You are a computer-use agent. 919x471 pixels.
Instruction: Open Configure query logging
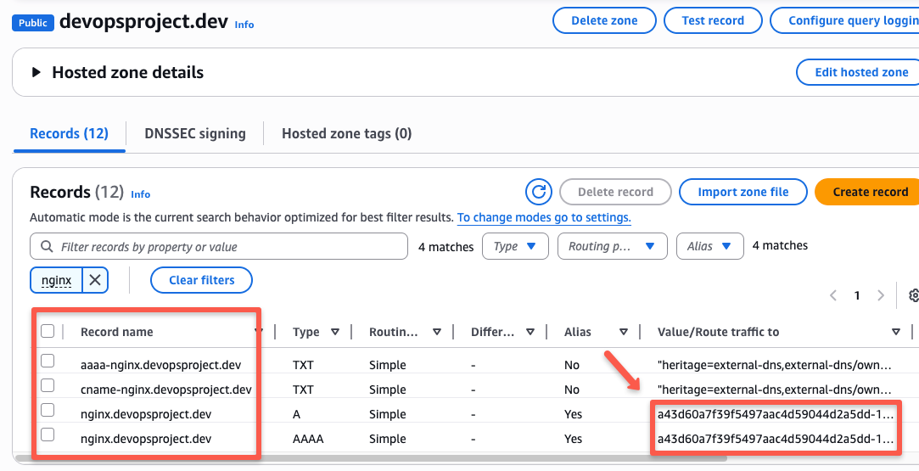point(844,20)
